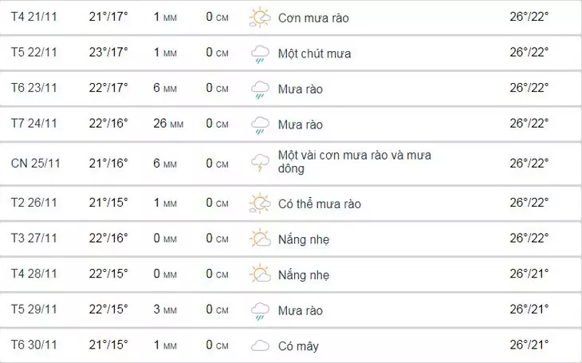Select the 'Có mây' forecast text

(298, 346)
